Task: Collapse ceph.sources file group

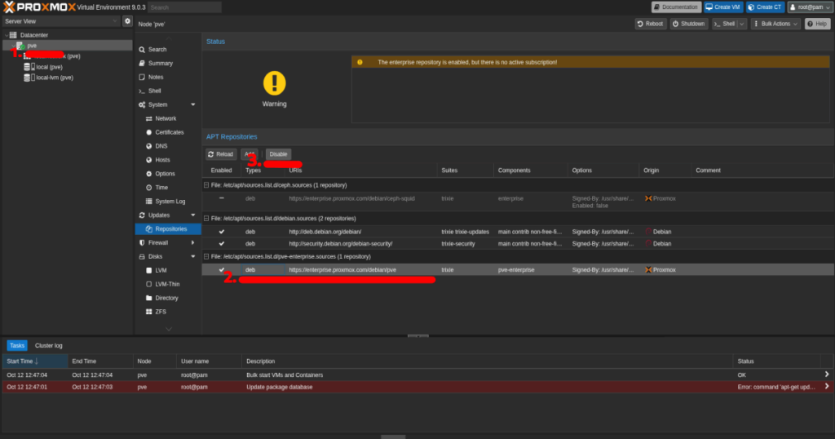Action: [x=206, y=185]
